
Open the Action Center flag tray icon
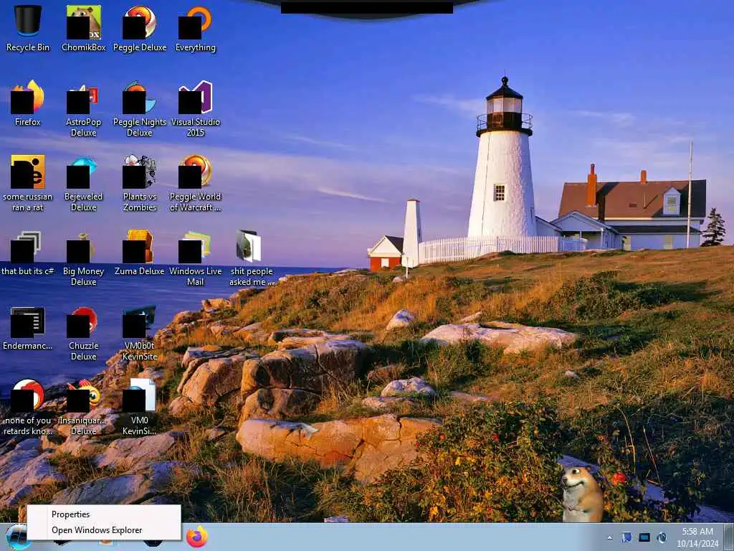point(626,537)
